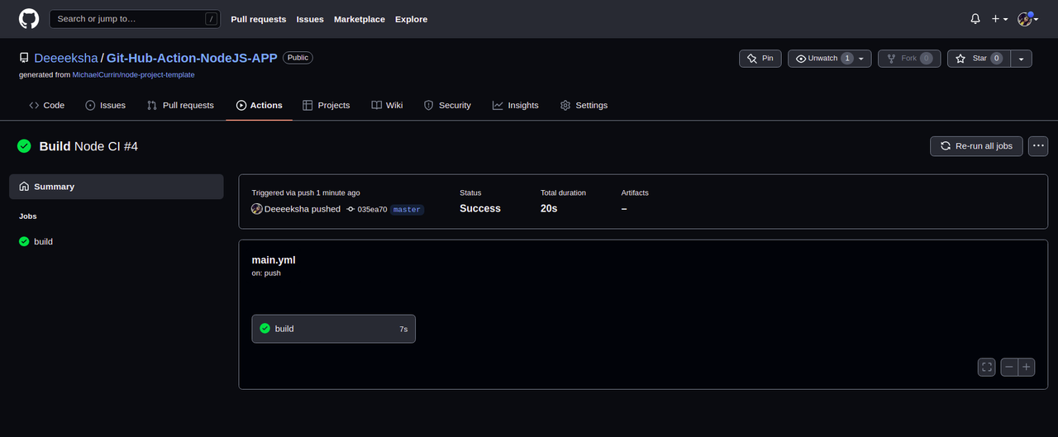Viewport: 1058px width, 437px height.
Task: Click the Success status text
Action: [480, 209]
